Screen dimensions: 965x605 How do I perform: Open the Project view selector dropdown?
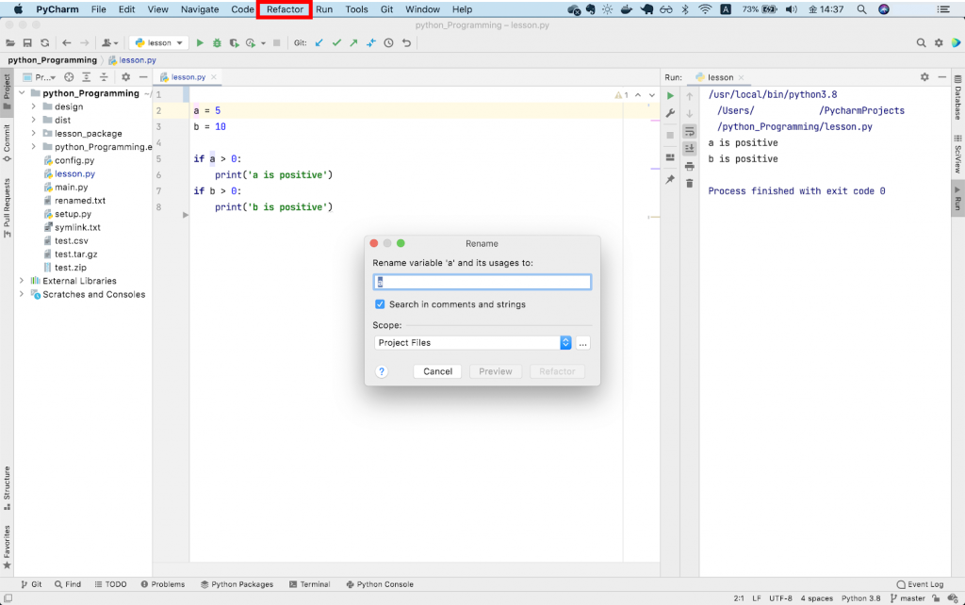(x=40, y=77)
